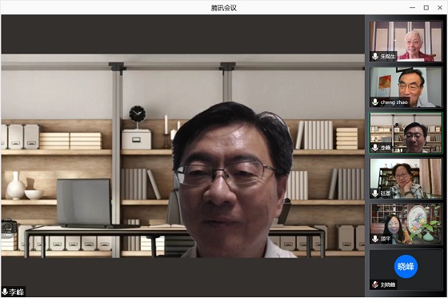The height and width of the screenshot is (298, 448).
Task: Select the green-bordered active speaker thumbnail
Action: tap(406, 133)
